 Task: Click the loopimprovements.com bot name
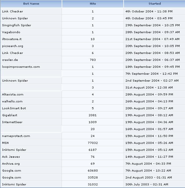pos(21,67)
